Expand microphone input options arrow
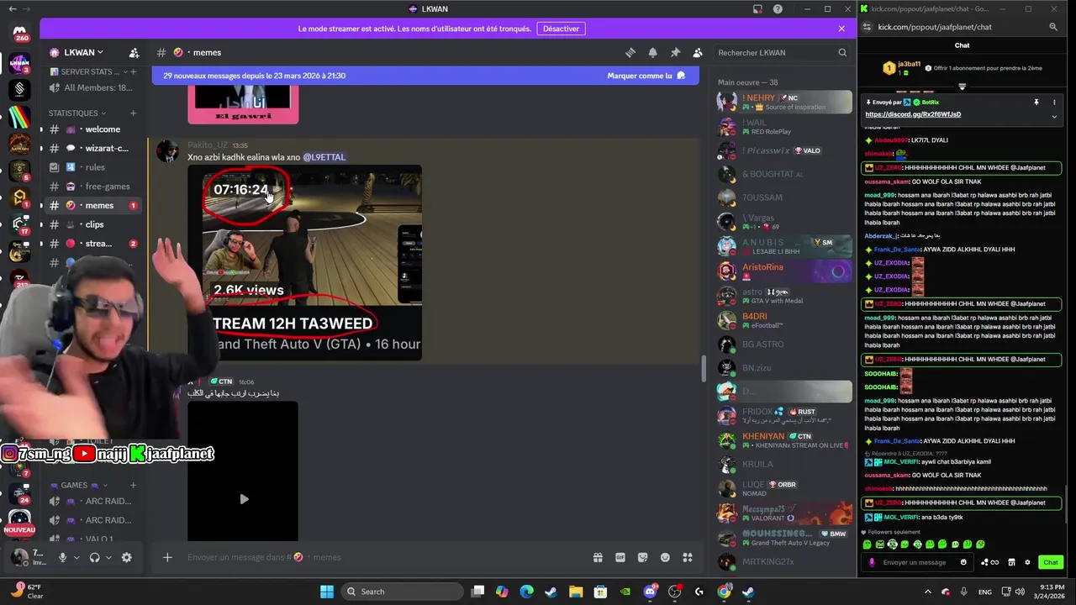The height and width of the screenshot is (605, 1076). 76,557
